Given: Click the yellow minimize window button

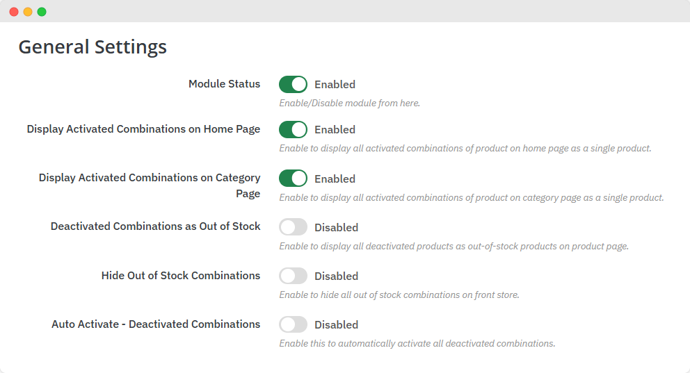Looking at the screenshot, I should coord(28,12).
